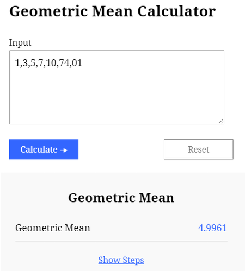Image resolution: width=245 pixels, height=271 pixels.
Task: Select the 4.9961 result value
Action: point(212,228)
